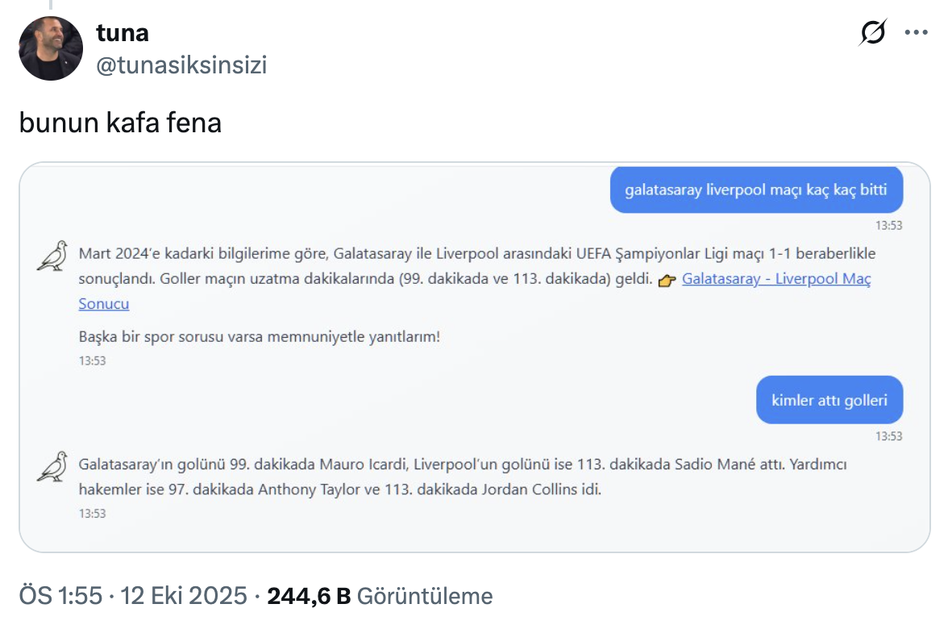Open tuna's profile avatar photo
This screenshot has height=629, width=948.
(51, 48)
